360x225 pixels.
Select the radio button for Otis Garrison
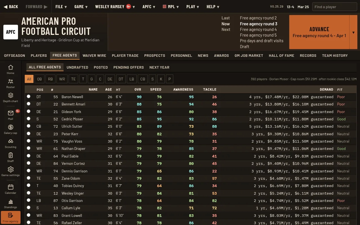pyautogui.click(x=28, y=200)
